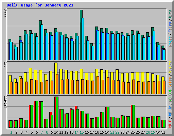Click the cyan pages bar for day 17
This screenshot has width=174, height=136.
(x=93, y=53)
